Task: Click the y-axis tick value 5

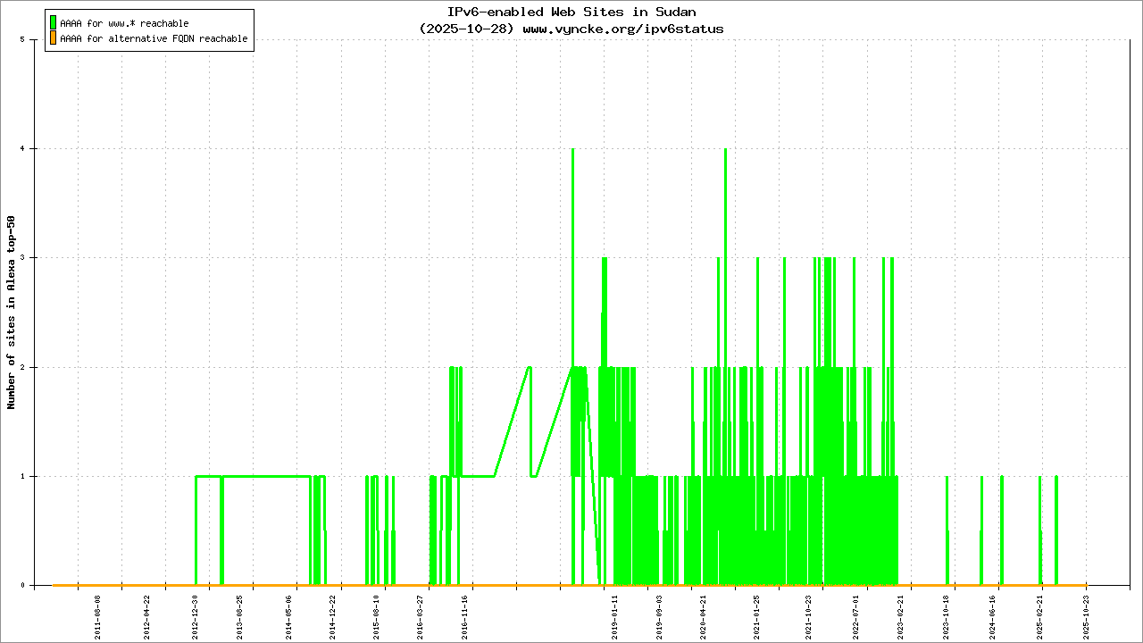Action: click(33, 39)
